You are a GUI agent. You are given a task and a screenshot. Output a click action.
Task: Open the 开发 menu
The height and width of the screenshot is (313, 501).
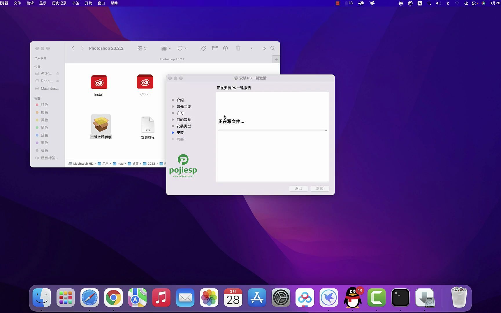[89, 3]
